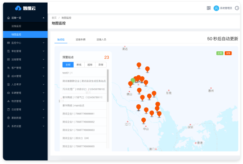
Task: Select the highlighted 地图监控 menu item
Action: (x=25, y=34)
